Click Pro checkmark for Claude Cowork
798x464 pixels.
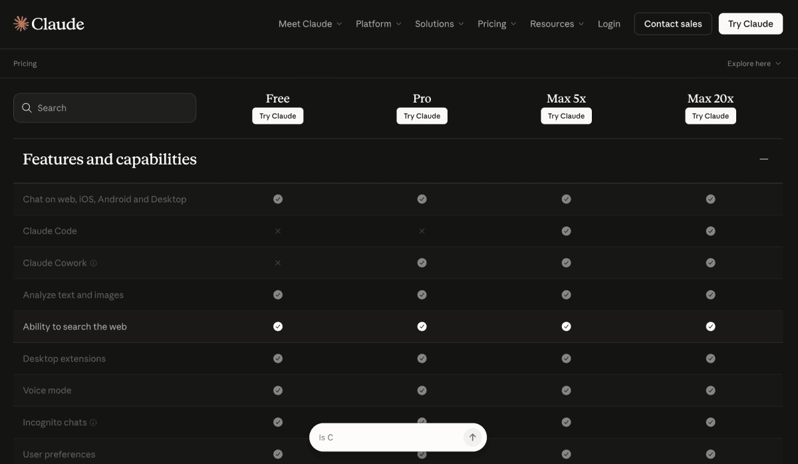pyautogui.click(x=422, y=263)
